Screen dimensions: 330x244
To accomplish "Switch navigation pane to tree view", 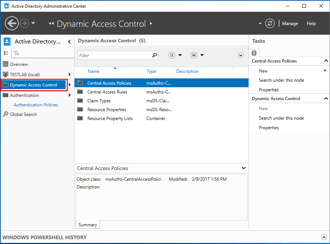I will point(16,53).
